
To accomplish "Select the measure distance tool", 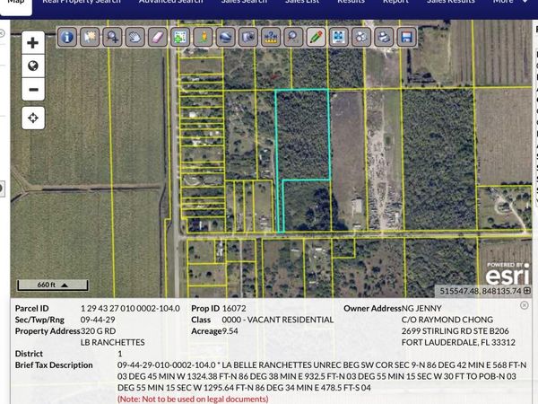I will point(271,37).
